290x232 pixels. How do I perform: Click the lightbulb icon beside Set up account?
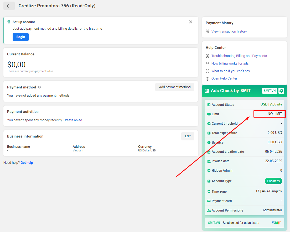[9, 22]
